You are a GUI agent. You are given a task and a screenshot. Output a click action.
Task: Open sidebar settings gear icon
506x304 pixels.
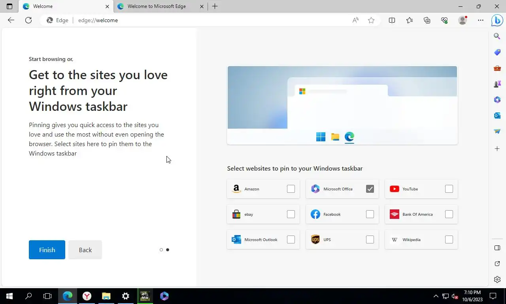[x=497, y=279]
